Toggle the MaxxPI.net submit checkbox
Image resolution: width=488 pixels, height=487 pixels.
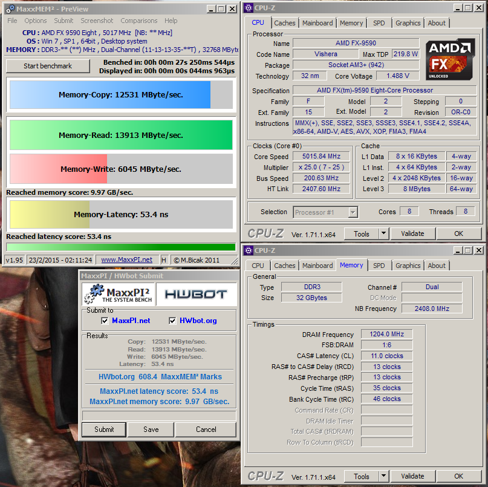(105, 321)
